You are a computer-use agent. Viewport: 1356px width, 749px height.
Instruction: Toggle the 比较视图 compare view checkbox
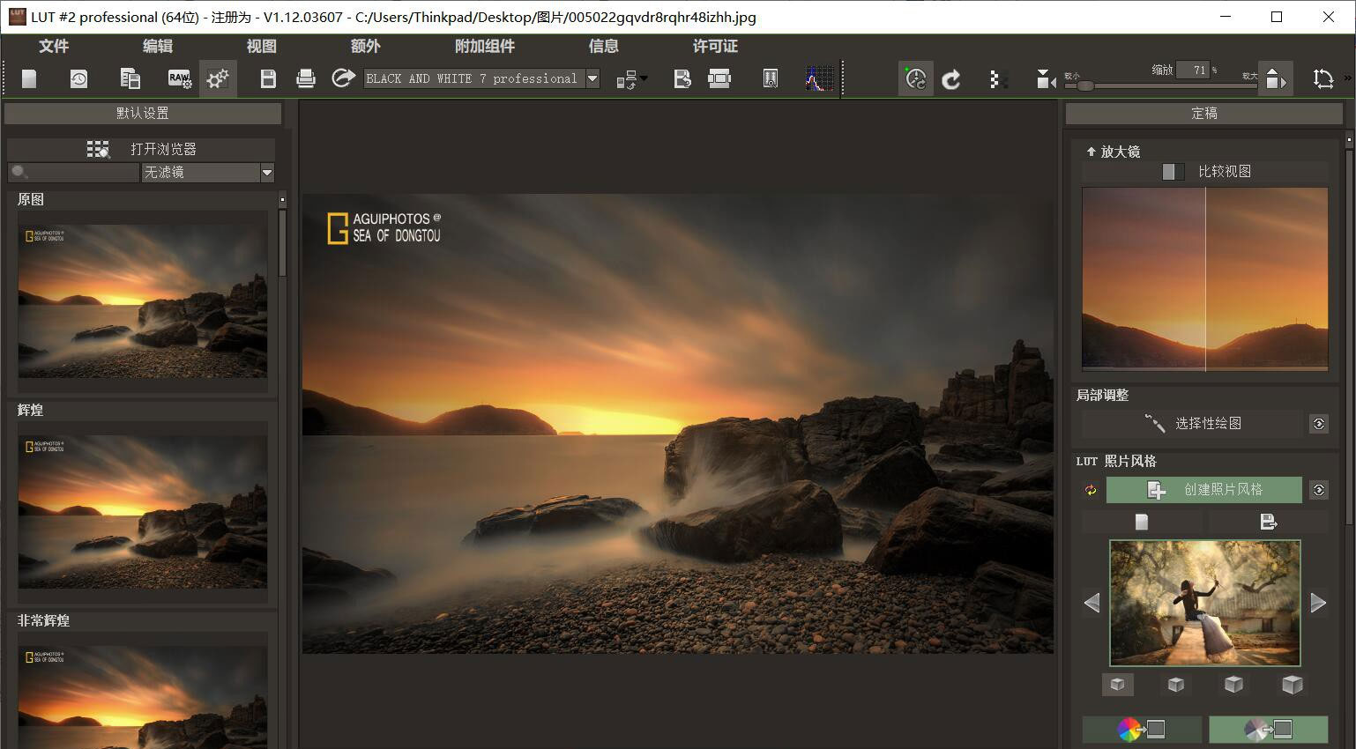pyautogui.click(x=1173, y=172)
